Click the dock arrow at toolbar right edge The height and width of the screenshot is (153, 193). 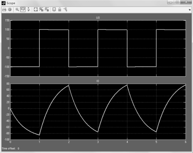[x=190, y=10]
